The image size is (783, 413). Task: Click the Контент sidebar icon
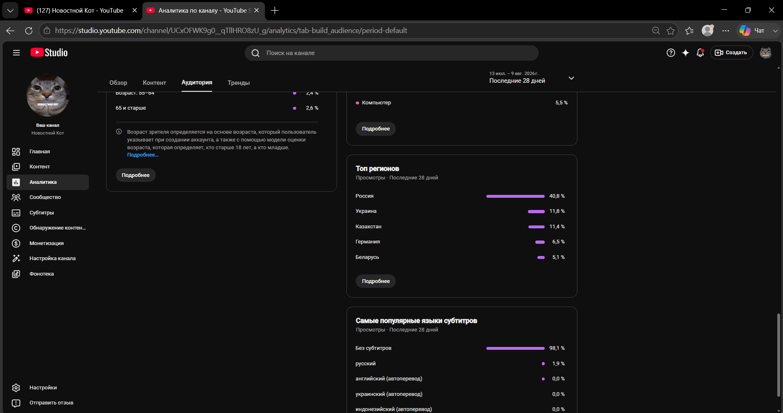pos(16,167)
